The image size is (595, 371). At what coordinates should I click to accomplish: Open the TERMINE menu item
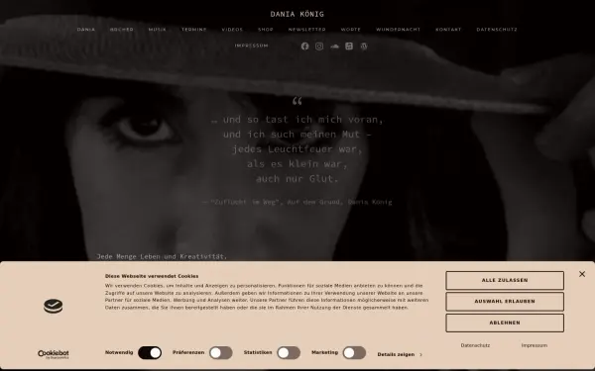(x=194, y=30)
